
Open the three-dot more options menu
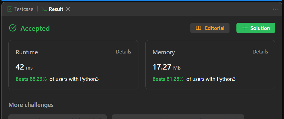275,9
